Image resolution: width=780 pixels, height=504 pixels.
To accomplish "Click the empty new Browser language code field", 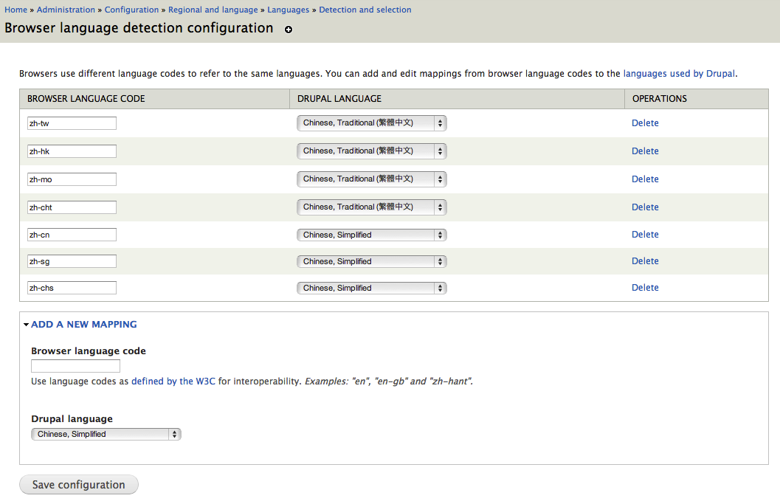I will click(x=75, y=366).
